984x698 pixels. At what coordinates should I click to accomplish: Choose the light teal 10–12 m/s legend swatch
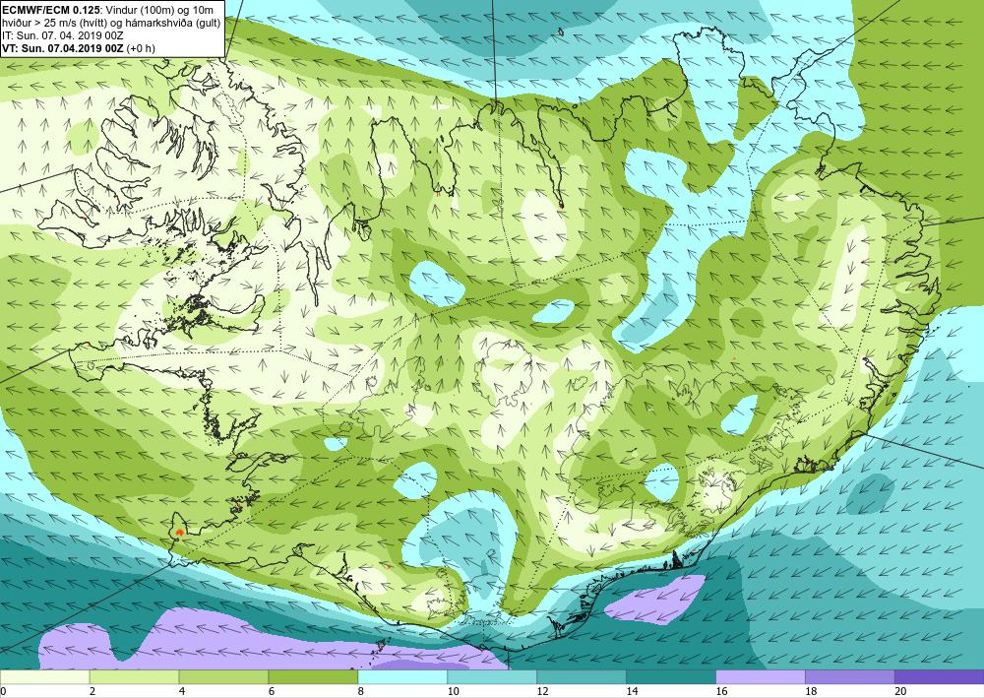pos(492,677)
